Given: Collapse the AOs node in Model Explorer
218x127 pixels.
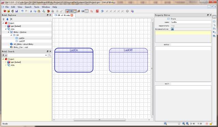Looking at the screenshot, I should (6, 29).
